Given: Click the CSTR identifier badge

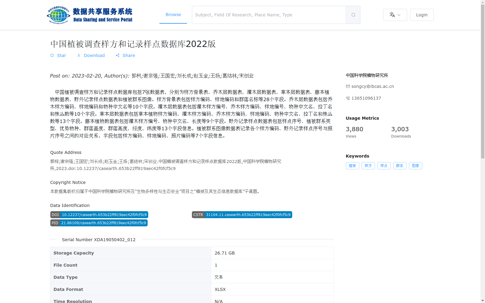Looking at the screenshot, I should click(x=242, y=215).
